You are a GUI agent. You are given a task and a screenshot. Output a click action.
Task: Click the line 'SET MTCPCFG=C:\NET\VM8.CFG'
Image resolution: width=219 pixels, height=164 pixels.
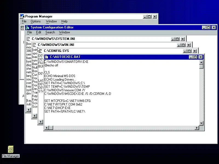click(x=67, y=101)
